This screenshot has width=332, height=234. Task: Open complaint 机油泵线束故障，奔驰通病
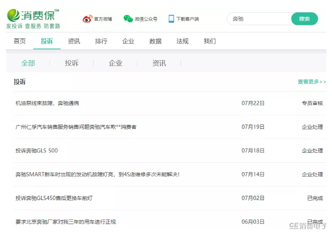[x=47, y=103]
